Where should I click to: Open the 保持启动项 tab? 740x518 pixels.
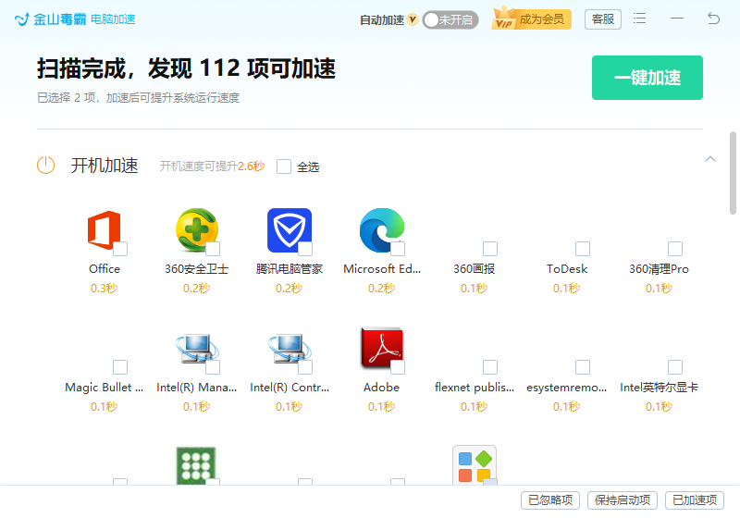[x=623, y=500]
